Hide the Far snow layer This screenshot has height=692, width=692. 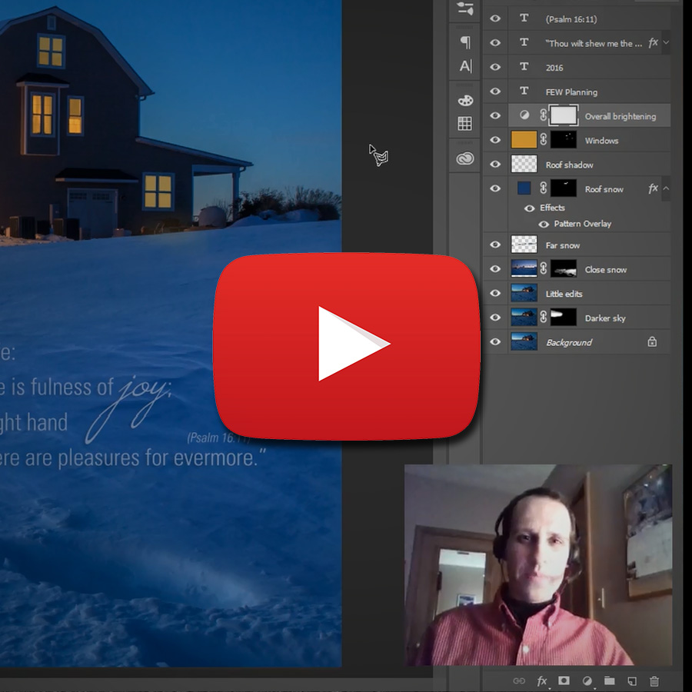point(495,245)
